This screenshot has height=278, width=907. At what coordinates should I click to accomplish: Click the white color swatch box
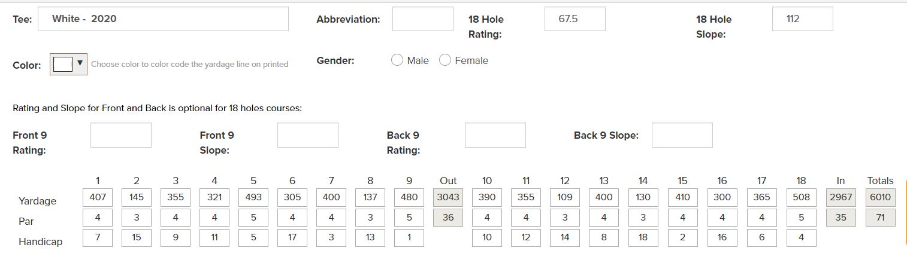[x=63, y=64]
